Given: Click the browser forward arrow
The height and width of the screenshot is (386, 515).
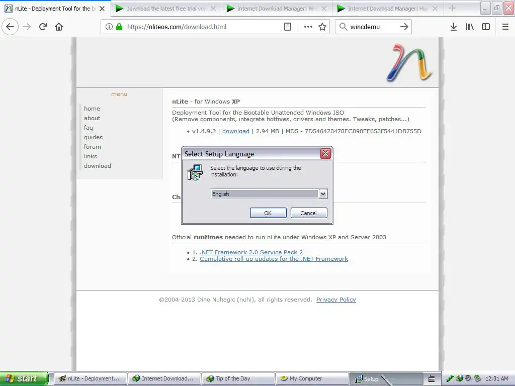Looking at the screenshot, I should tap(27, 27).
